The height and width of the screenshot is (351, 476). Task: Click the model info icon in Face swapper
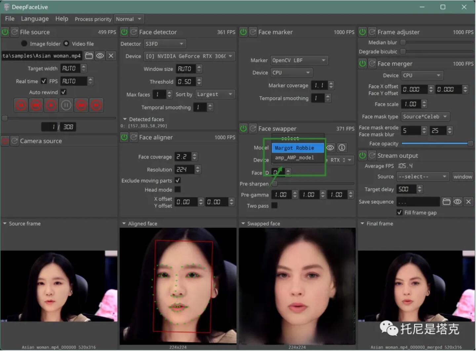click(342, 148)
